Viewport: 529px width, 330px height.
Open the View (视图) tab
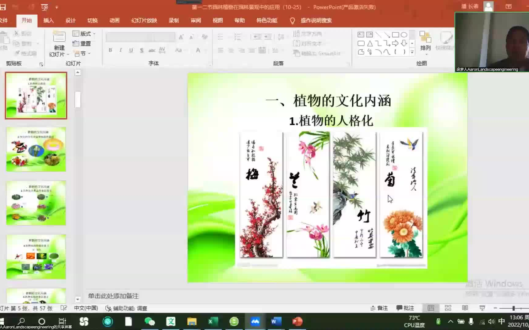click(218, 20)
